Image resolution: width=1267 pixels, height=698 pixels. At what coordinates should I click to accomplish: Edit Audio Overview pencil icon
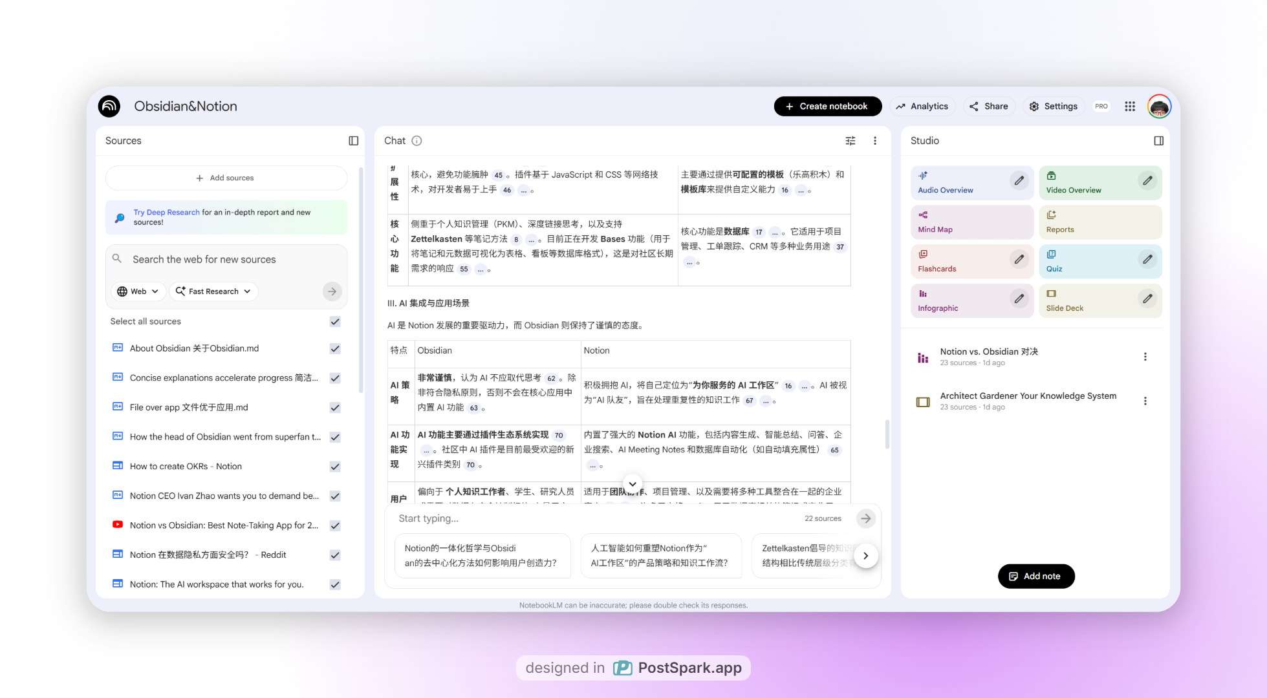coord(1019,181)
